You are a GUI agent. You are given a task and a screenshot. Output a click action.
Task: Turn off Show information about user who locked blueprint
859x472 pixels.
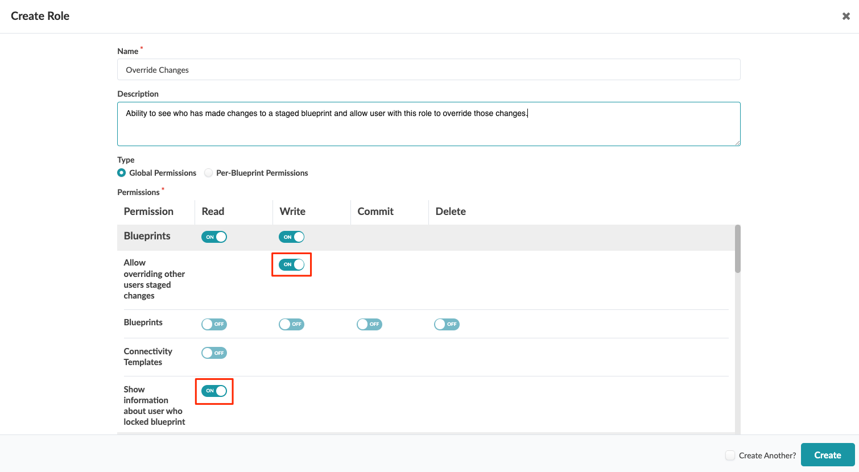coord(214,391)
